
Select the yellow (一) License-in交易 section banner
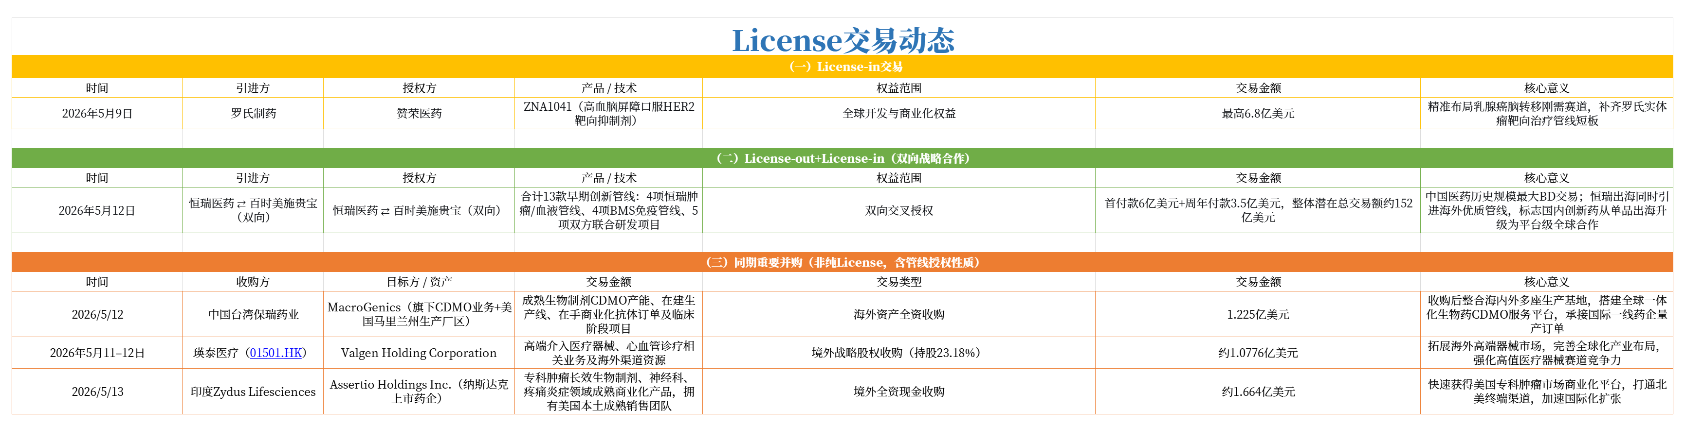click(842, 67)
